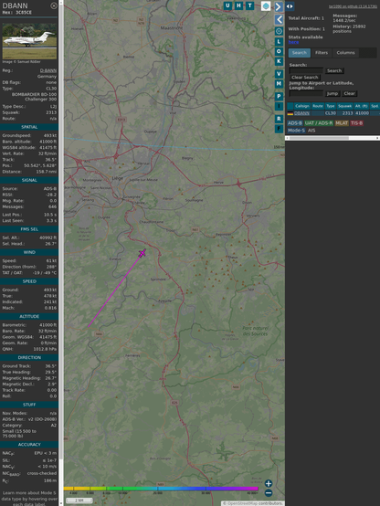Screen dimensions: 380x506
Task: Click the DIRECTION section header
Action: [x=29, y=357]
